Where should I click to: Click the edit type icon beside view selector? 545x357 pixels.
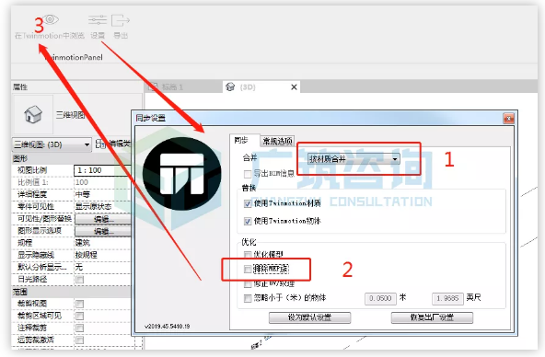pyautogui.click(x=100, y=144)
